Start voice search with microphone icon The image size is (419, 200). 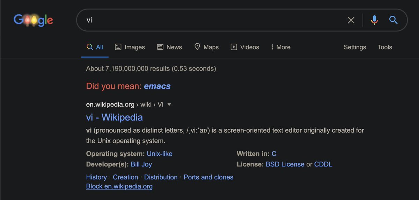[374, 20]
